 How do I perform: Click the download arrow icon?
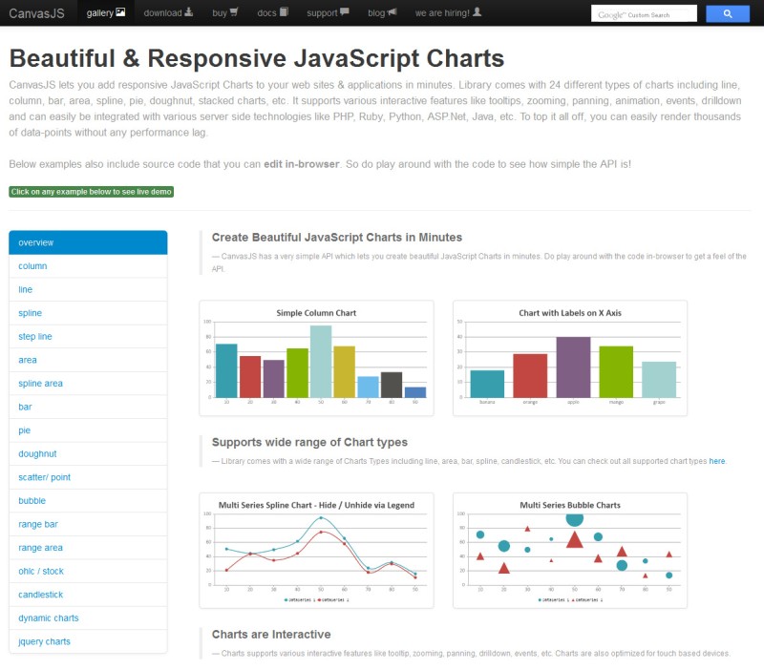coord(188,11)
